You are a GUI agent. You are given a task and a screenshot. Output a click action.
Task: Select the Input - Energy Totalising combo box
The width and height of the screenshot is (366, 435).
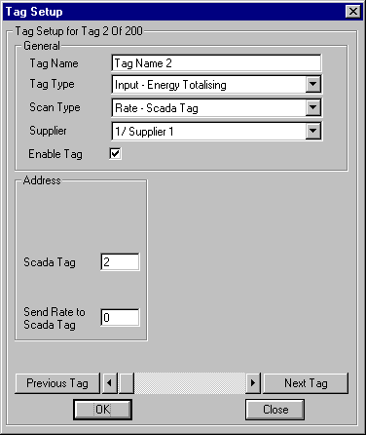216,84
